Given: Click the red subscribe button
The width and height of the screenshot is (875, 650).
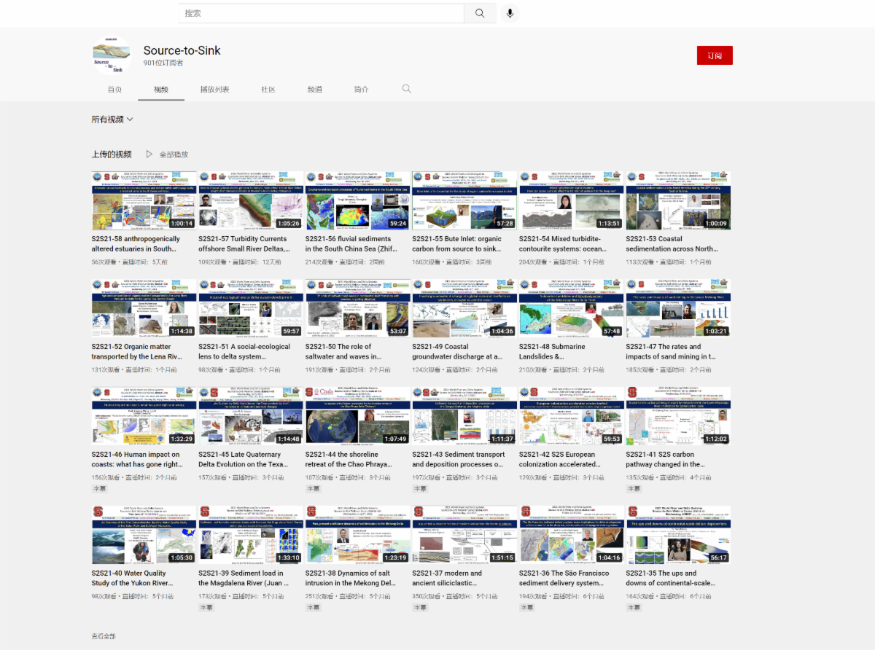Looking at the screenshot, I should coord(714,55).
